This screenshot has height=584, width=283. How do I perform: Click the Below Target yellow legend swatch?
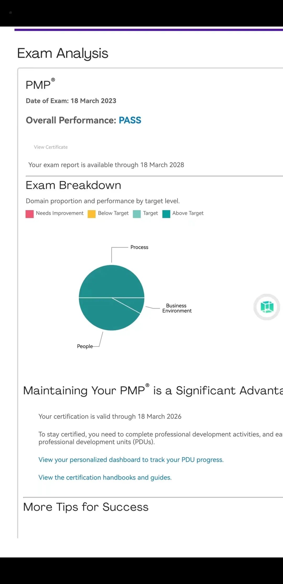tap(91, 214)
